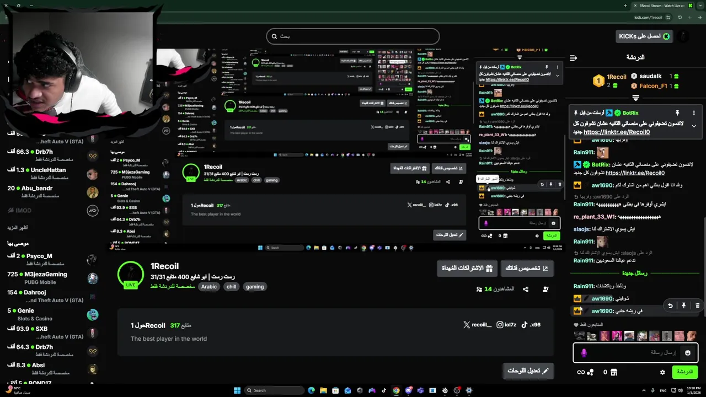Image resolution: width=706 pixels, height=397 pixels.
Task: Open the TikTok link .x96
Action: [531, 325]
